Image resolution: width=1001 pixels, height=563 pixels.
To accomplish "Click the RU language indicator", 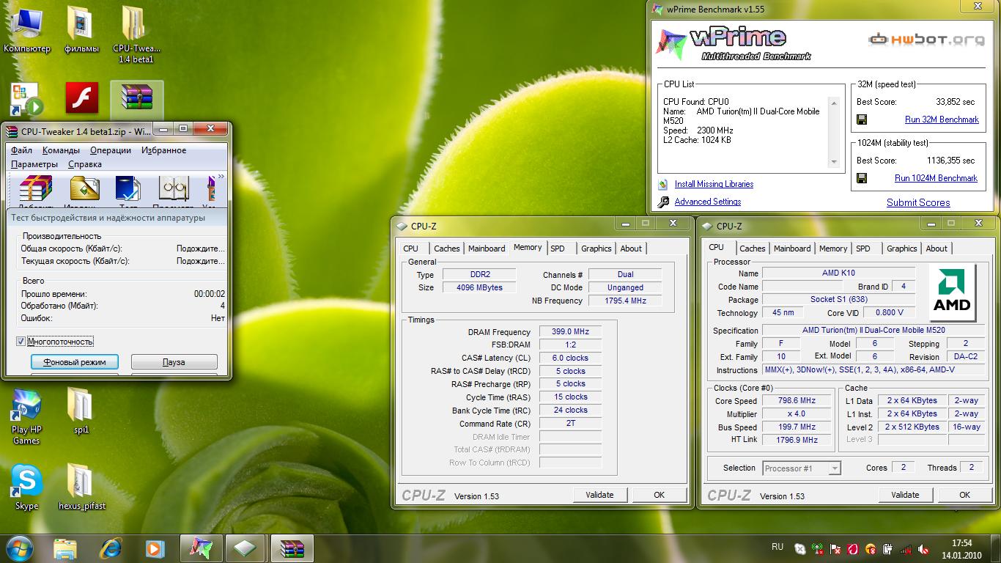I will pos(777,546).
